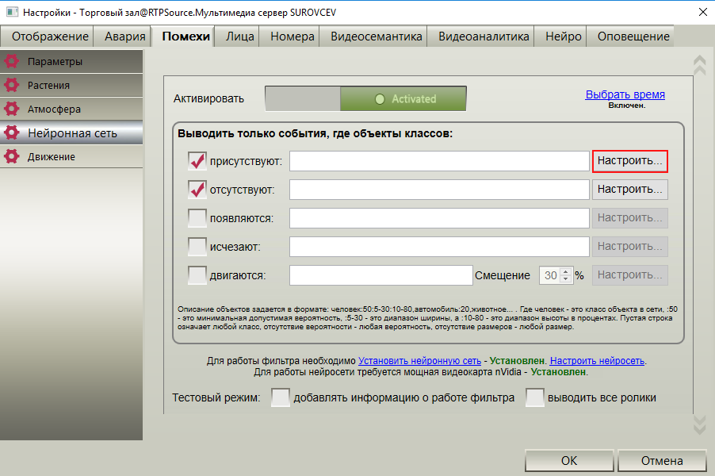Enable the исчезают checkbox

197,247
